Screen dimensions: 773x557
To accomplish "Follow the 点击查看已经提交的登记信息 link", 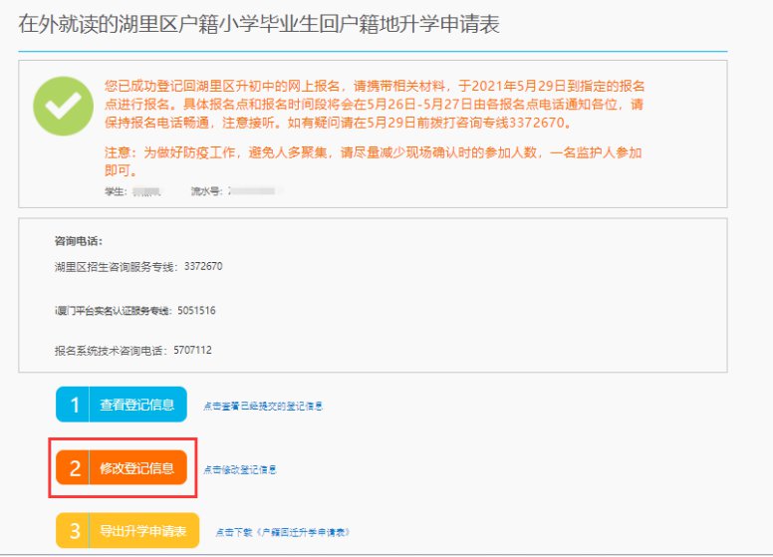I will click(x=263, y=407).
